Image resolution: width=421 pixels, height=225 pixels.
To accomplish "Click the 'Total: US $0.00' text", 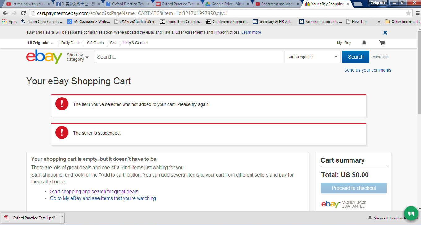I will click(x=345, y=175).
